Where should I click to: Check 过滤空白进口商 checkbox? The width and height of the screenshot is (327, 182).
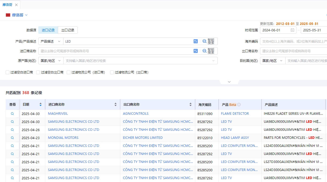7,72
